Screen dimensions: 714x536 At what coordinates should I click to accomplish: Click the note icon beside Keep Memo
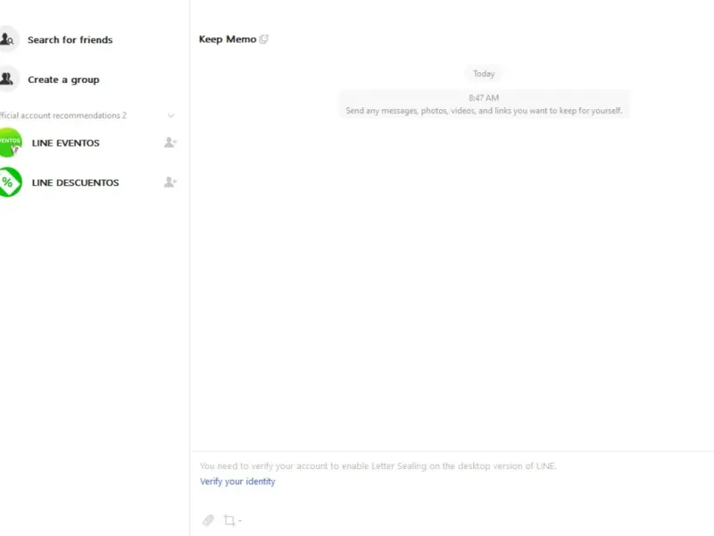(263, 39)
